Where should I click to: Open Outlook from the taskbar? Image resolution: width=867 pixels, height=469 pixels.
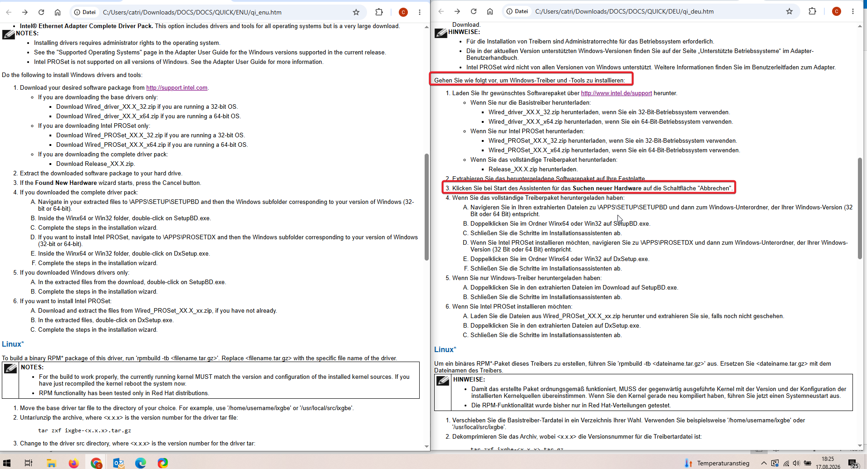tap(118, 463)
